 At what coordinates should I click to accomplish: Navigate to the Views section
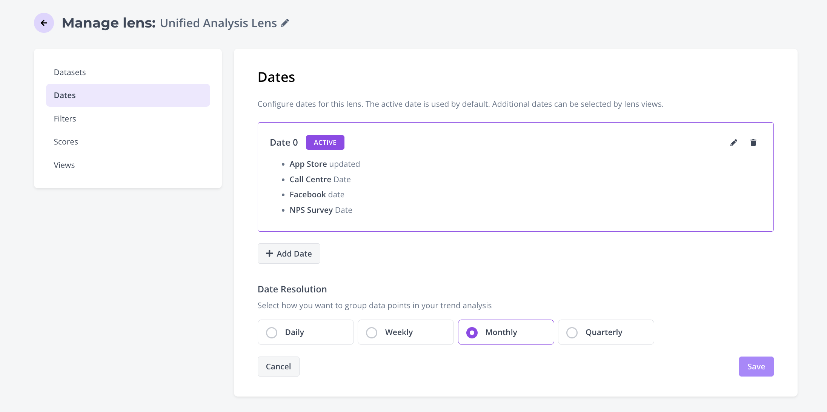coord(64,165)
